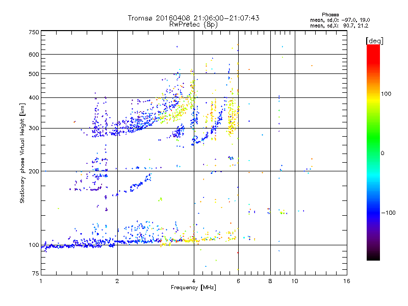The image size is (408, 306).
Task: Click the black bottom of the colorbar
Action: coord(373,257)
